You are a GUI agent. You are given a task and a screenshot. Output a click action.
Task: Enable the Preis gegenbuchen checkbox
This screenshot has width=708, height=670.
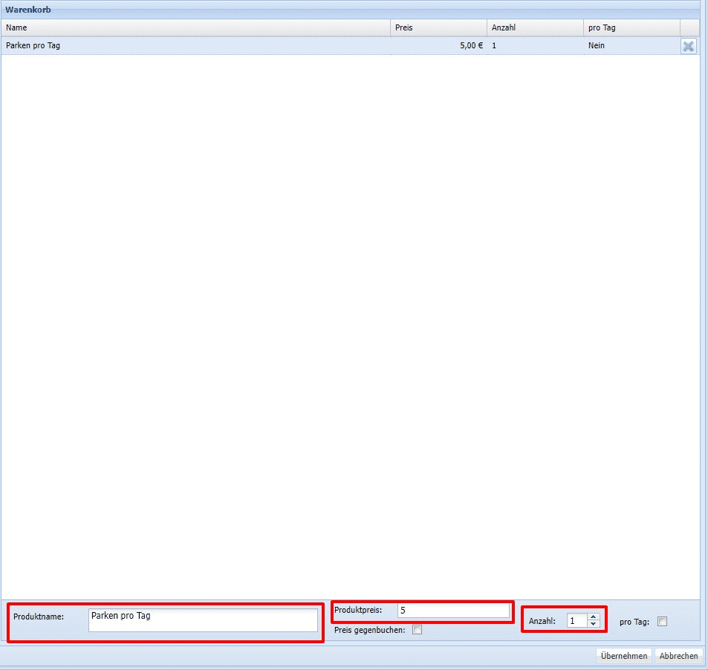[x=417, y=630]
